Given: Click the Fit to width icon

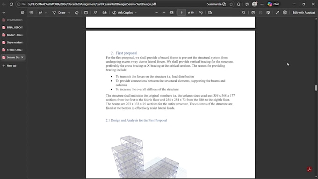Looking at the screenshot, I should point(172,13).
